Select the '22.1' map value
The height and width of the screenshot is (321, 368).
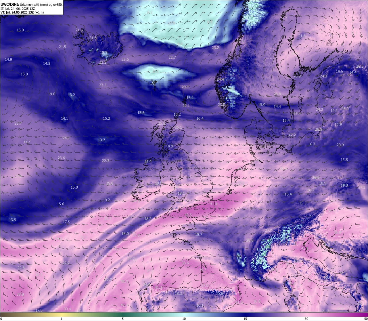[x=186, y=106]
